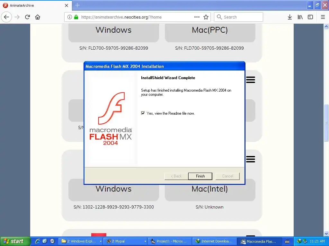This screenshot has width=329, height=246.
Task: Launch Windows Media Player from quick launch
Action: tap(52, 241)
